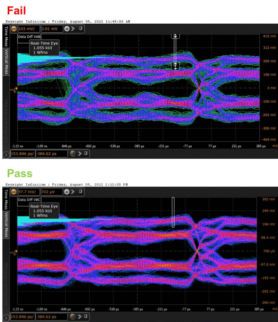Click the plus icon next to 3.01 mV
This screenshot has width=278, height=322.
67,29
